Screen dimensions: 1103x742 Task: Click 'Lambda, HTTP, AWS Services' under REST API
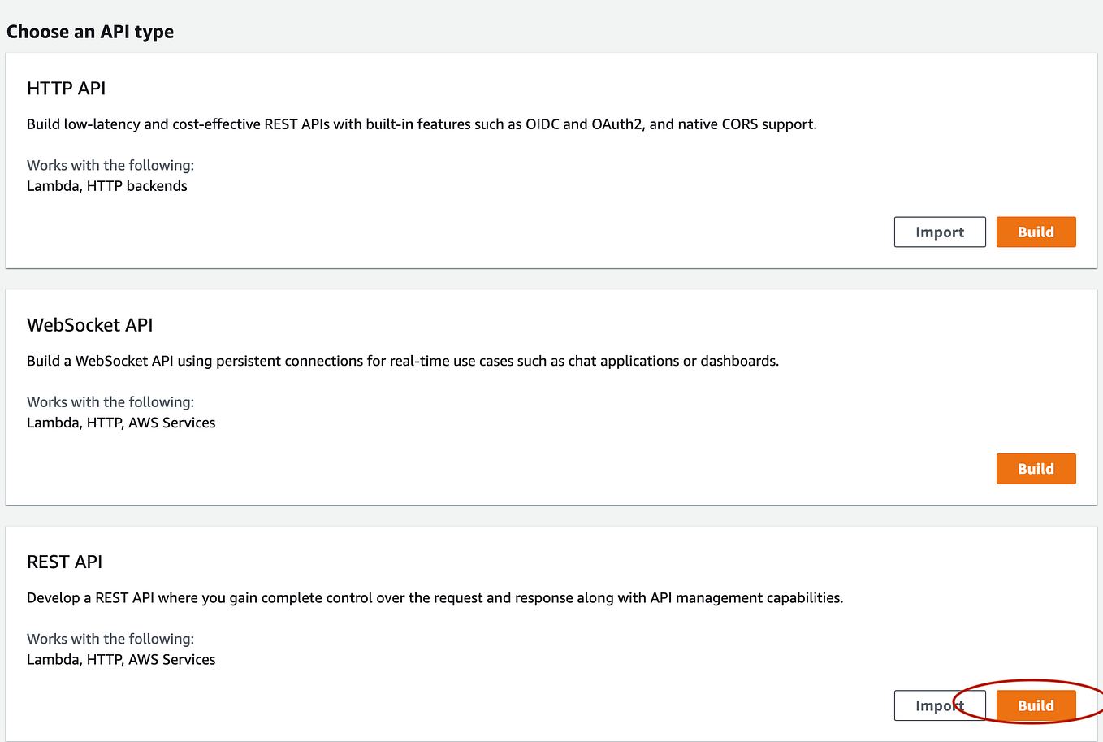(121, 659)
